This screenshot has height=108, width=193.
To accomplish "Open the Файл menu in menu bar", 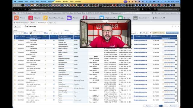I will (26, 1).
